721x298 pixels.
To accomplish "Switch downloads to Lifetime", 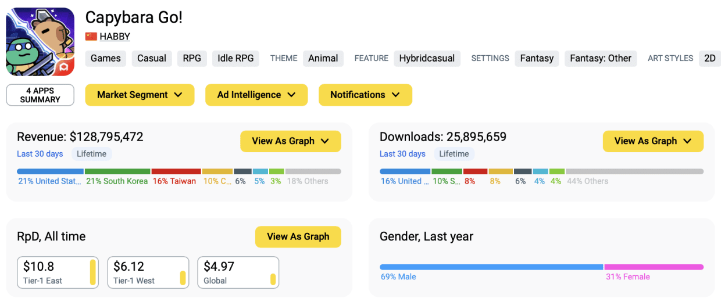I will [454, 154].
